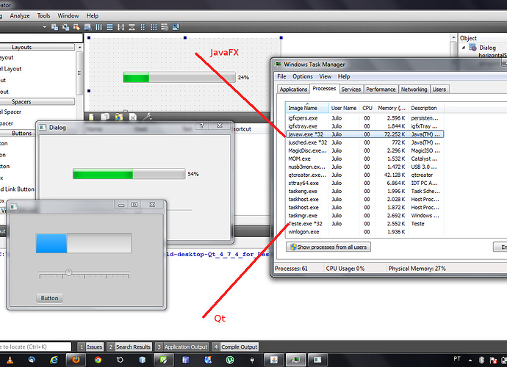Click Task Manager icon on the taskbar
The image size is (507, 367).
click(295, 360)
